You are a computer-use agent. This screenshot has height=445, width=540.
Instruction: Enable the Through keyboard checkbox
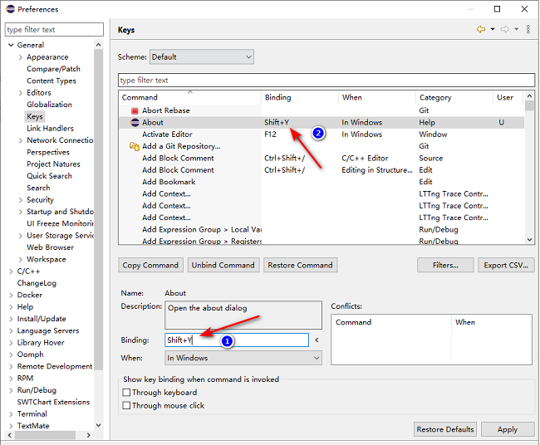coord(127,393)
